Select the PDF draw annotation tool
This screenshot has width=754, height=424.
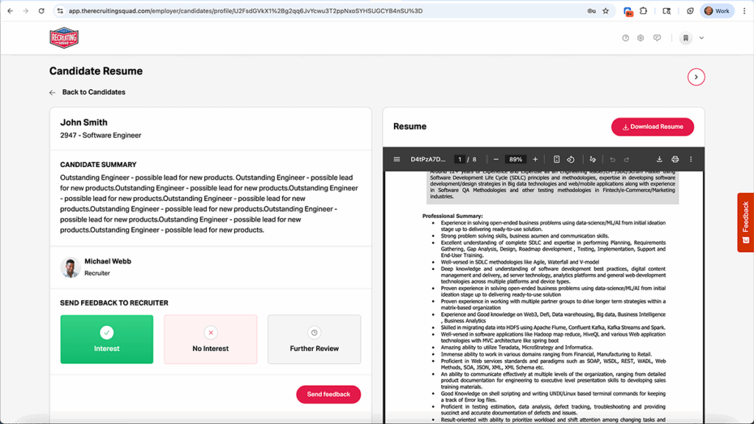[593, 159]
